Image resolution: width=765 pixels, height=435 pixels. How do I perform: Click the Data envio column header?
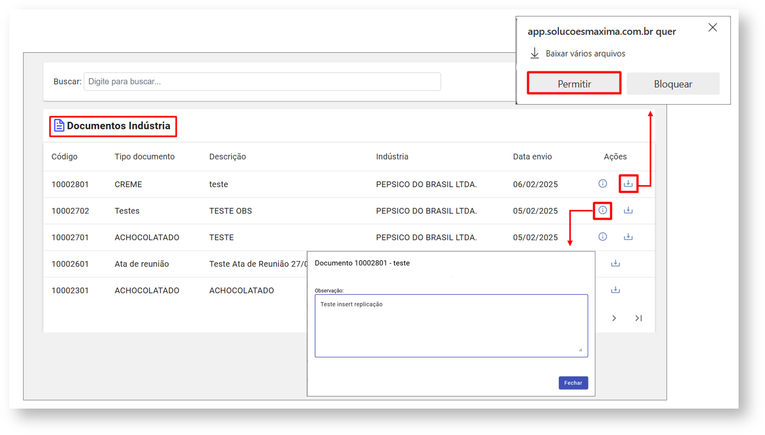pos(532,157)
